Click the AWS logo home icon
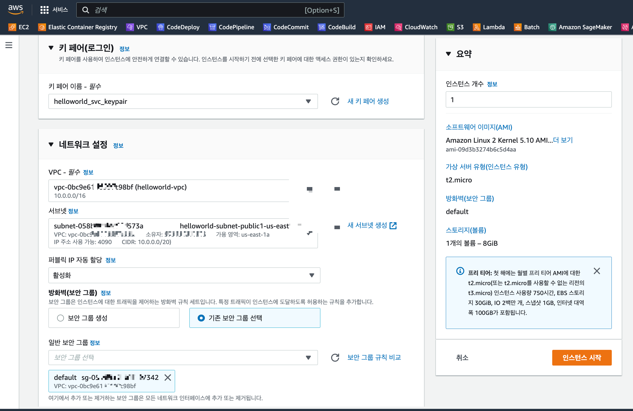The height and width of the screenshot is (411, 633). (15, 10)
